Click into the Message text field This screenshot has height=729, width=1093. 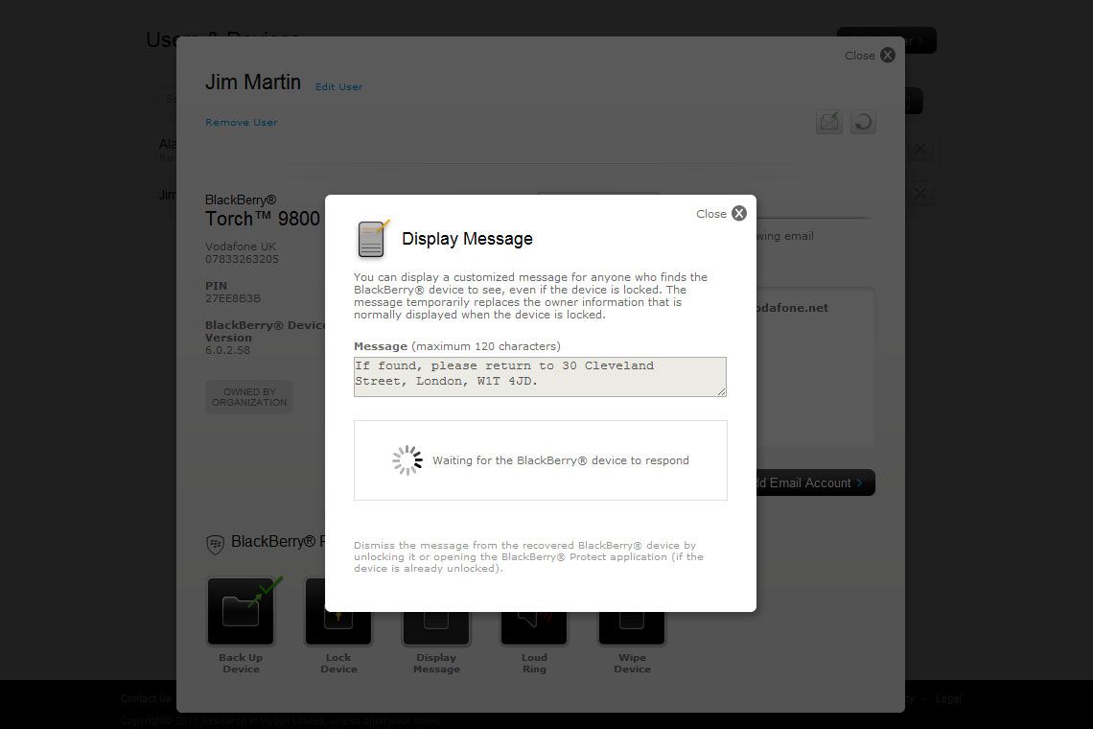pos(540,377)
